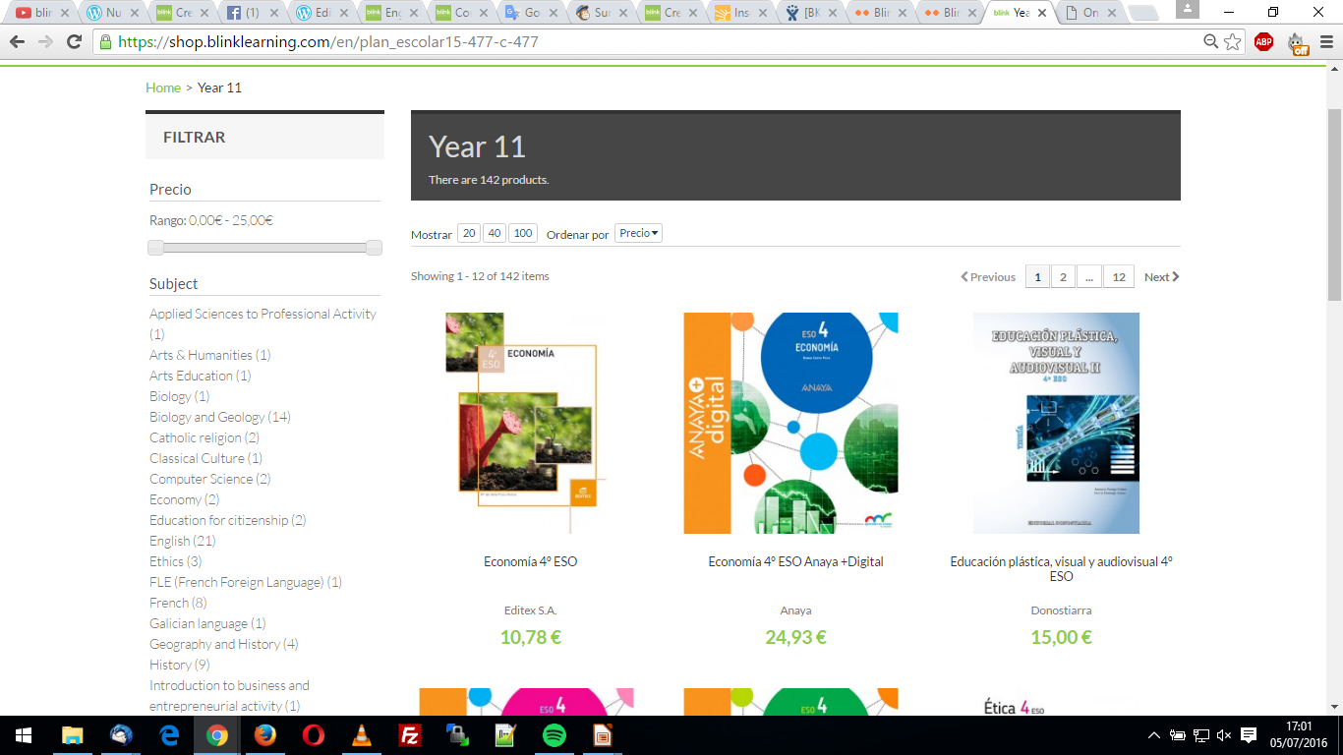Filter by Computer Science (2)
The image size is (1343, 755).
pos(210,479)
